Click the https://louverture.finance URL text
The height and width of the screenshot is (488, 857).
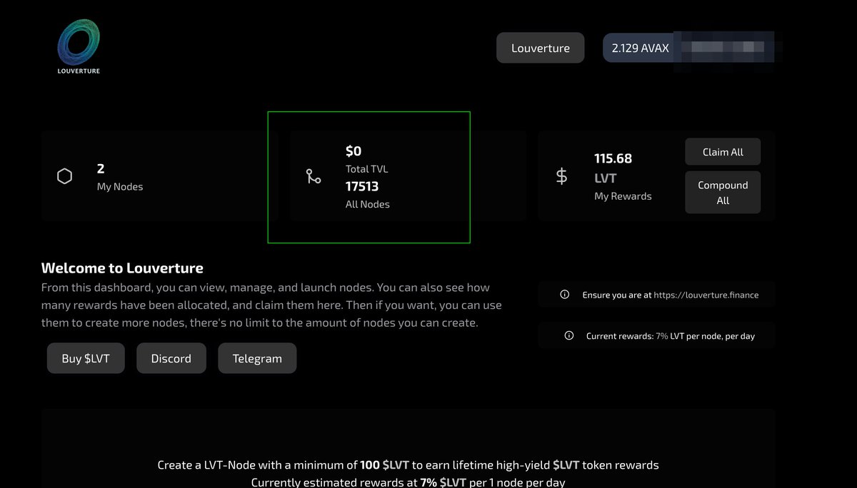point(706,295)
